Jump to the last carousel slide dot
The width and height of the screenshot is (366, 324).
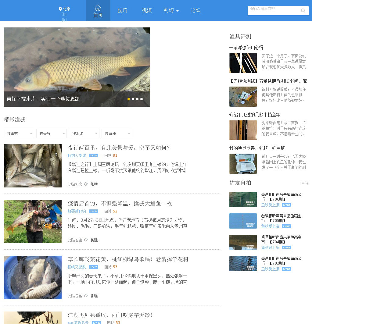coord(142,99)
